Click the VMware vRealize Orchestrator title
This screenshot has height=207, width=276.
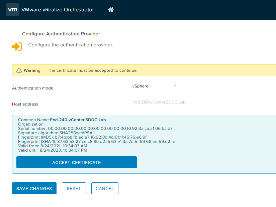[x=58, y=10]
